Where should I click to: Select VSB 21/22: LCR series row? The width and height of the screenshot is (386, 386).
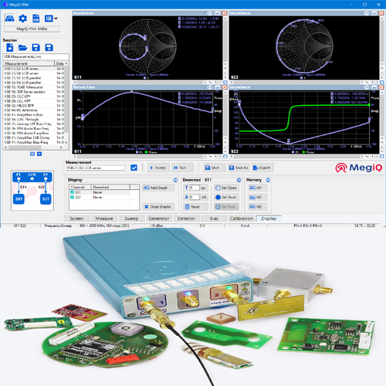[34, 69]
